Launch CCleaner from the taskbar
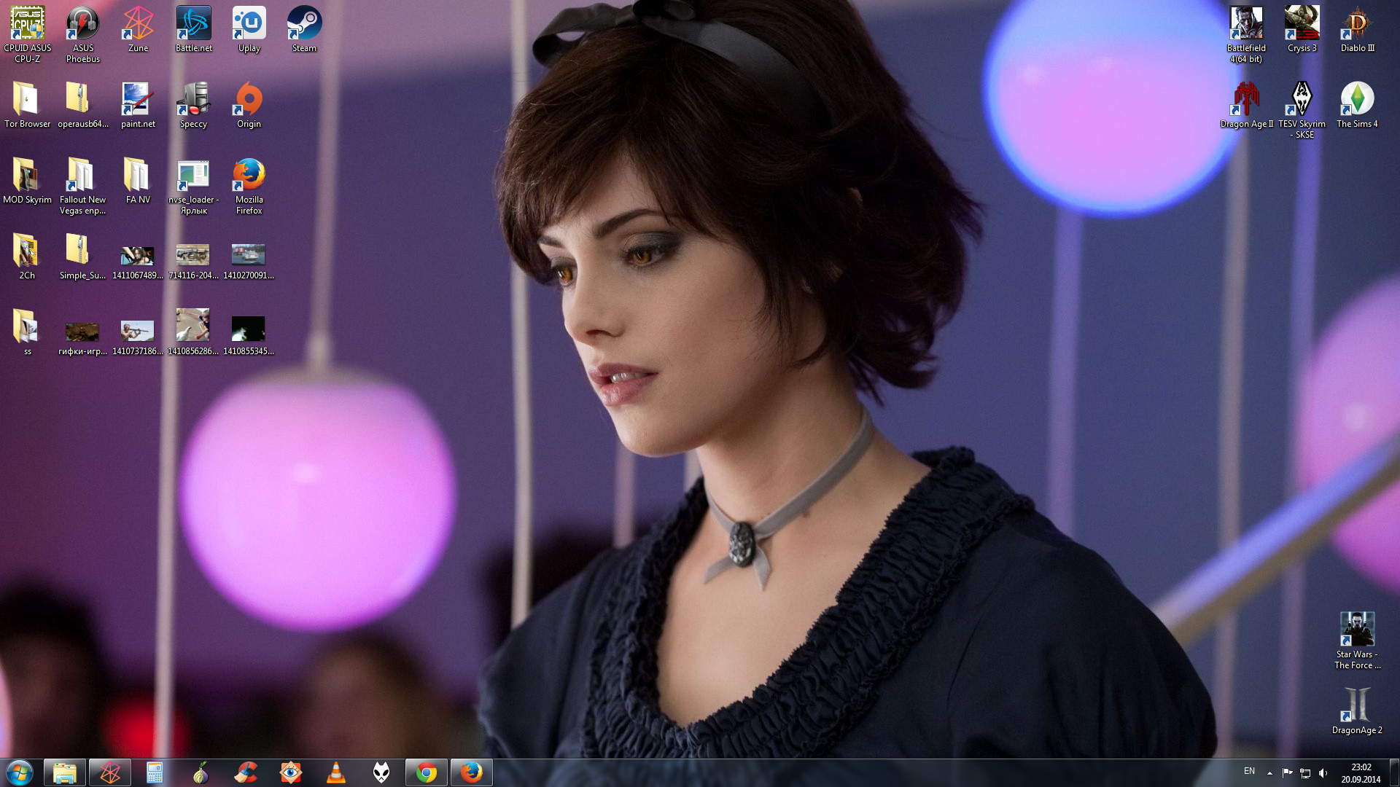 246,772
